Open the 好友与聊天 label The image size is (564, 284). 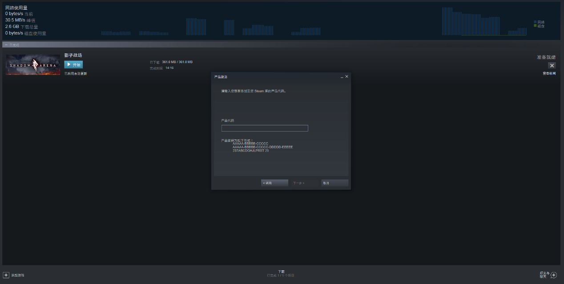[x=544, y=275]
